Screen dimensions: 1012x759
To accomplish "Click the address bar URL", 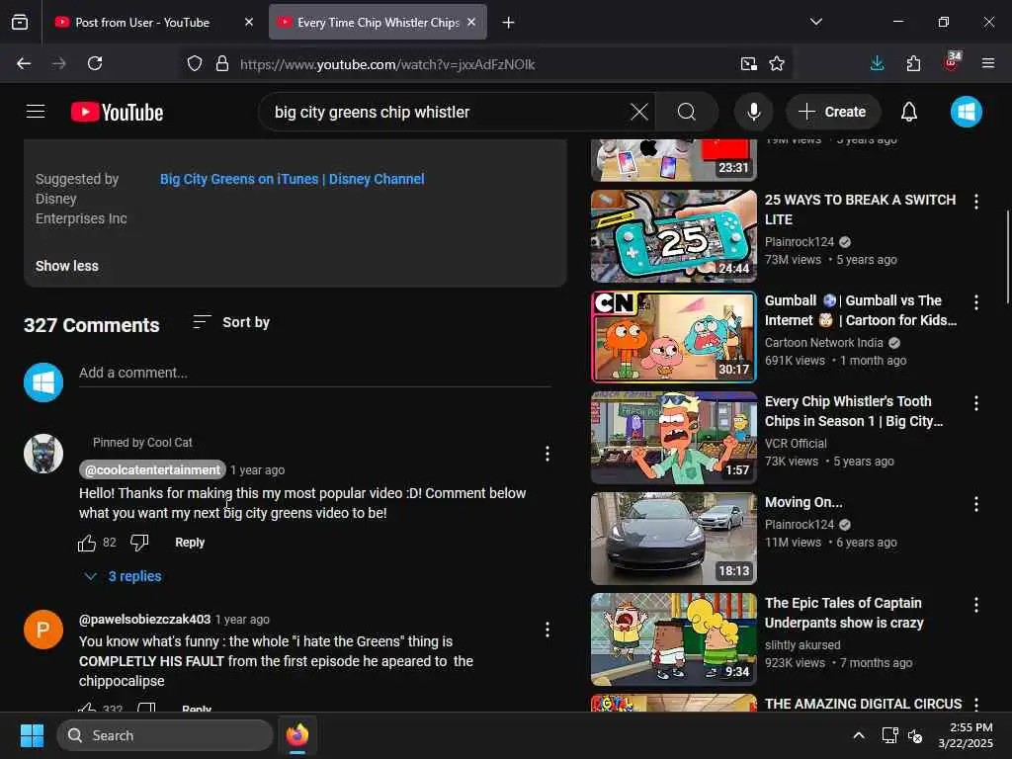I will pyautogui.click(x=387, y=64).
